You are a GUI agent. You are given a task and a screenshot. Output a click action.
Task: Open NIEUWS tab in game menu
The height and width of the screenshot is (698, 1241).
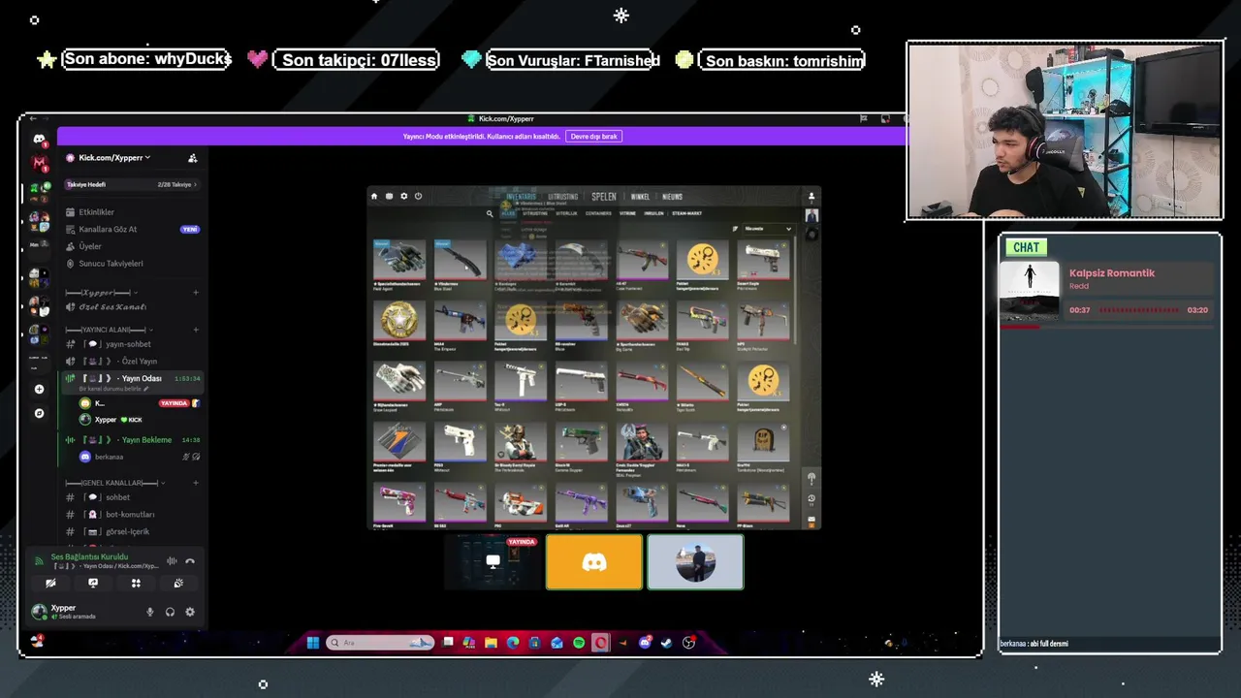click(672, 197)
